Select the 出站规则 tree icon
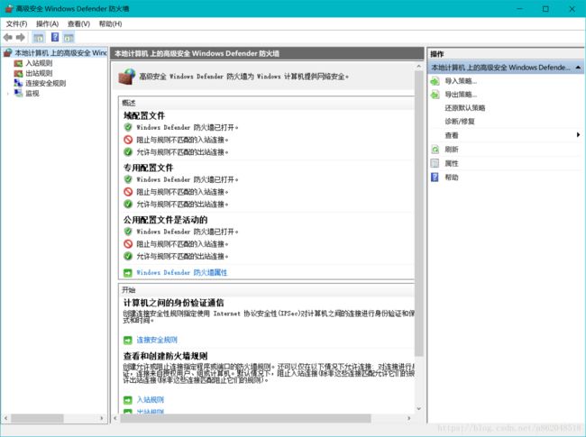The image size is (586, 437). (x=18, y=73)
